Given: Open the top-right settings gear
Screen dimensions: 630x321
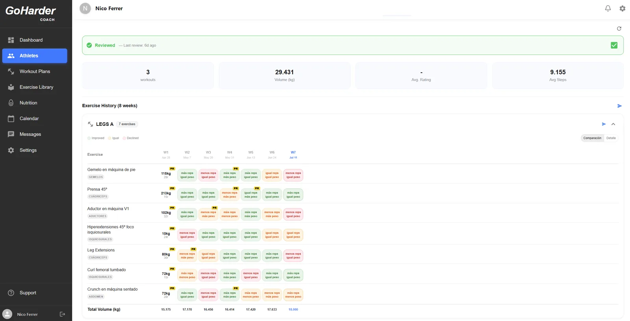Looking at the screenshot, I should click(x=623, y=8).
